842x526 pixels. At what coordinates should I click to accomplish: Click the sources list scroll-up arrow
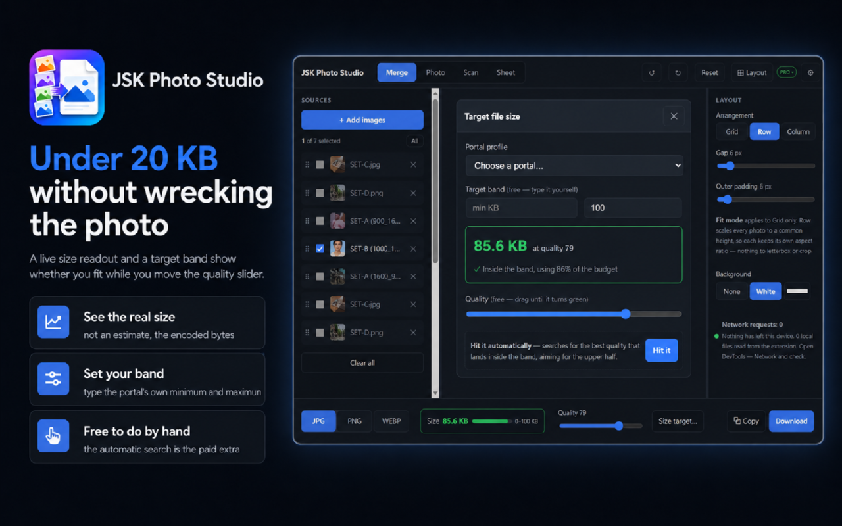pos(435,94)
